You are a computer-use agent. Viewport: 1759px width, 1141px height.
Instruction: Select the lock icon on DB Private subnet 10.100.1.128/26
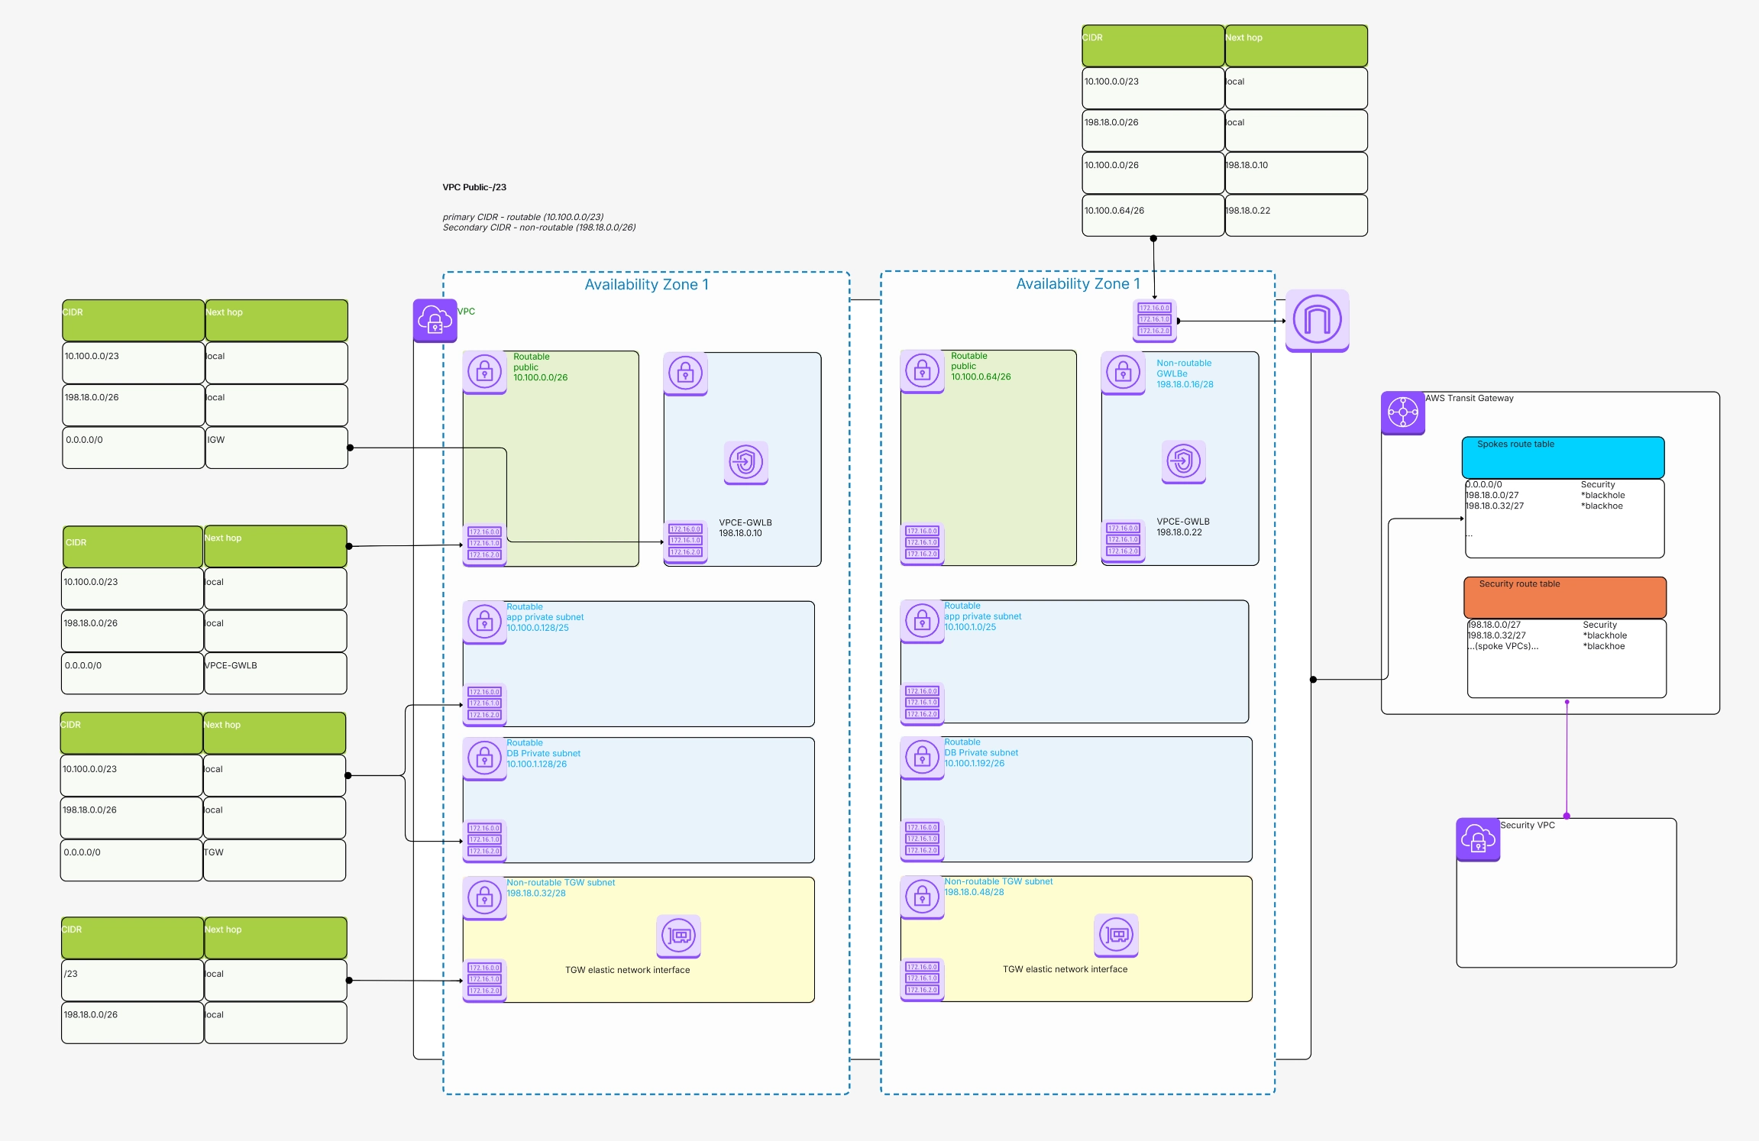484,758
